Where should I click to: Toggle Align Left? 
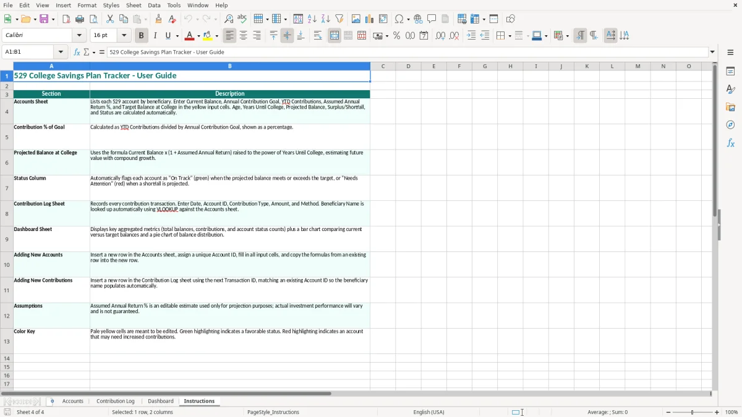[229, 36]
